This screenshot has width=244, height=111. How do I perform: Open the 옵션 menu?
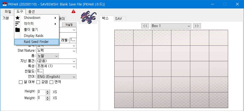[x=32, y=11]
